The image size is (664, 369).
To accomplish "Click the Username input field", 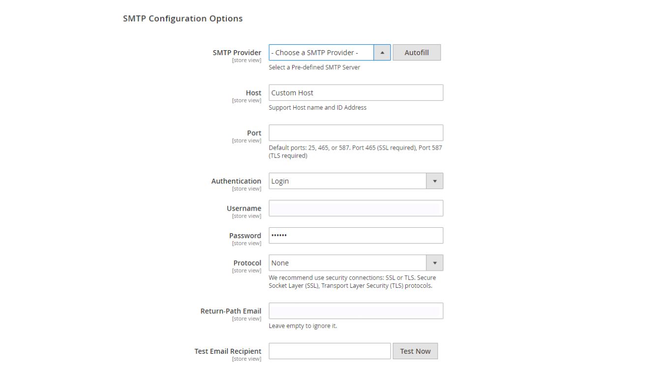I will point(355,208).
